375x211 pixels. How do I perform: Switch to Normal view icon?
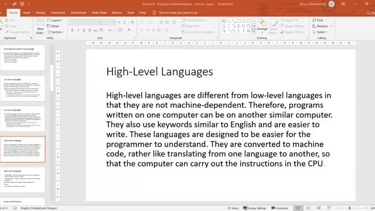click(x=298, y=209)
